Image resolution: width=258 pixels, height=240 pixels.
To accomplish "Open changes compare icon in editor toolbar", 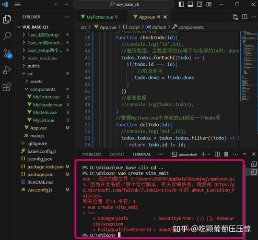I will tap(235, 17).
